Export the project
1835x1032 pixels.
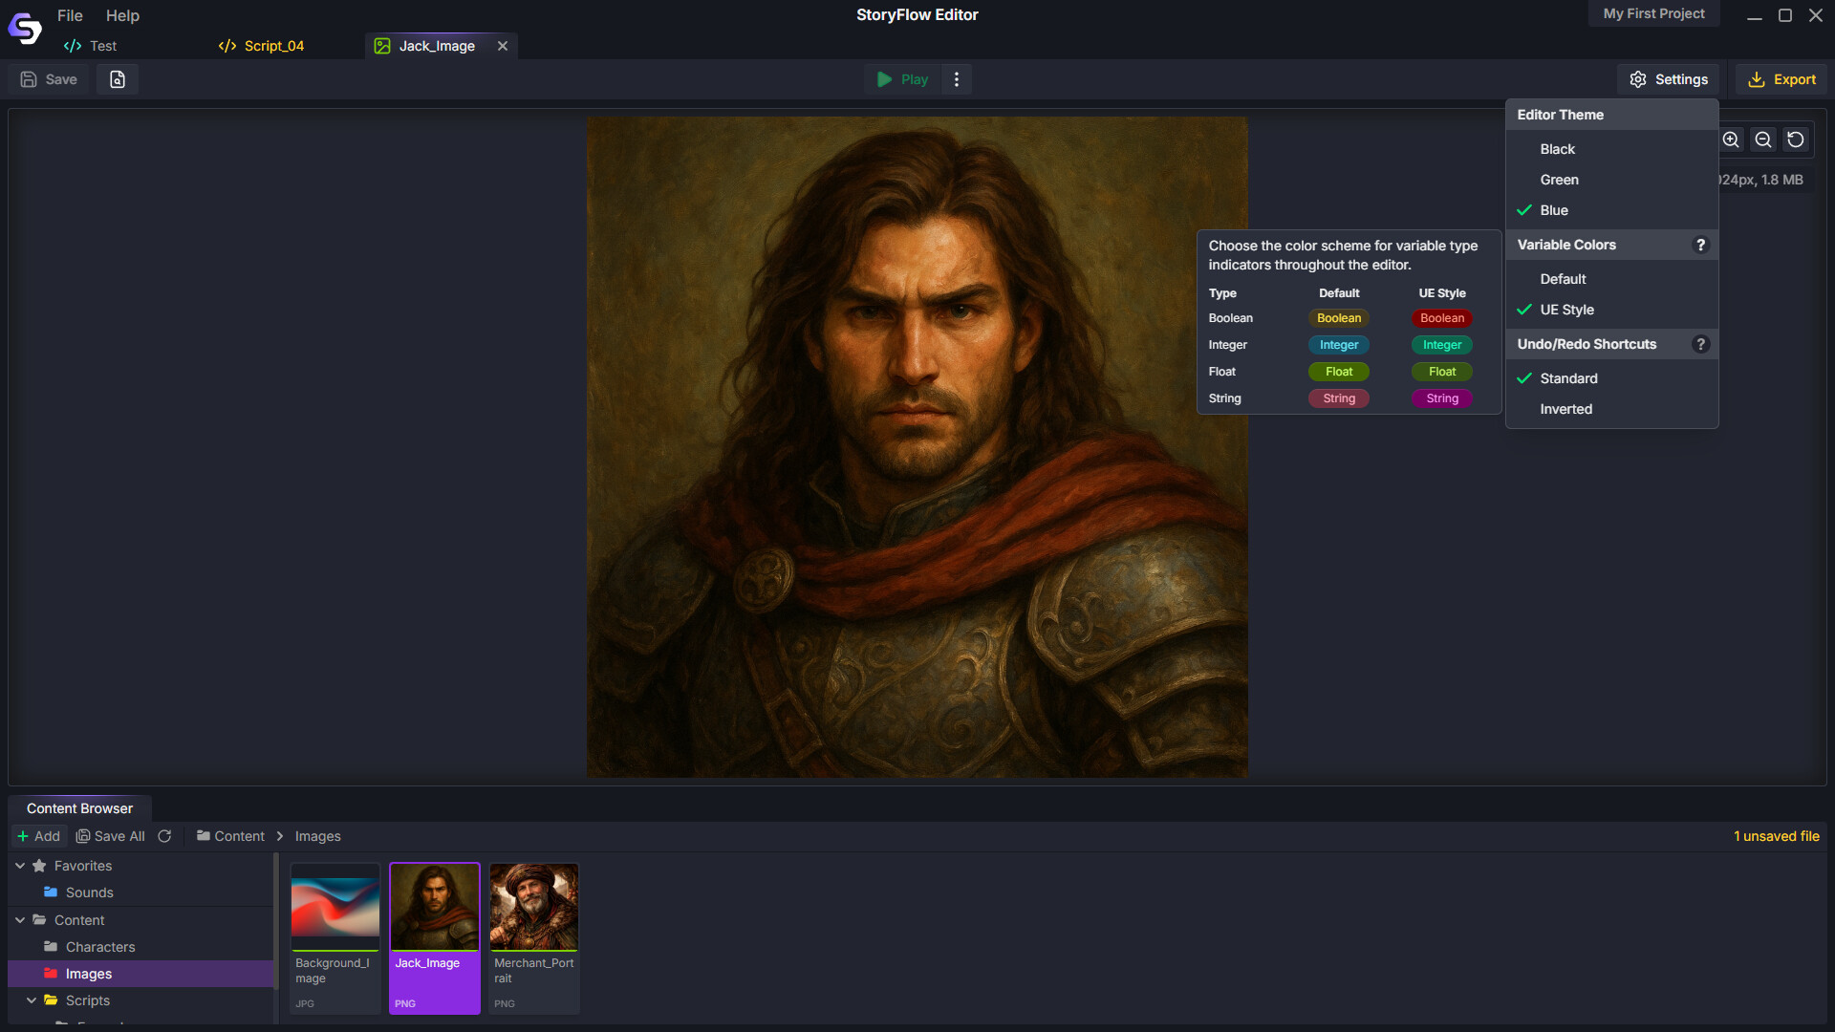pos(1781,79)
